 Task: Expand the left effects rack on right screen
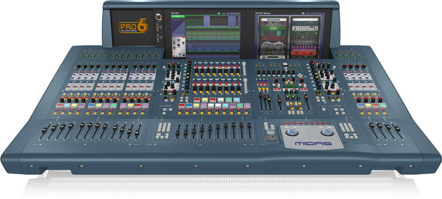[x=273, y=37]
